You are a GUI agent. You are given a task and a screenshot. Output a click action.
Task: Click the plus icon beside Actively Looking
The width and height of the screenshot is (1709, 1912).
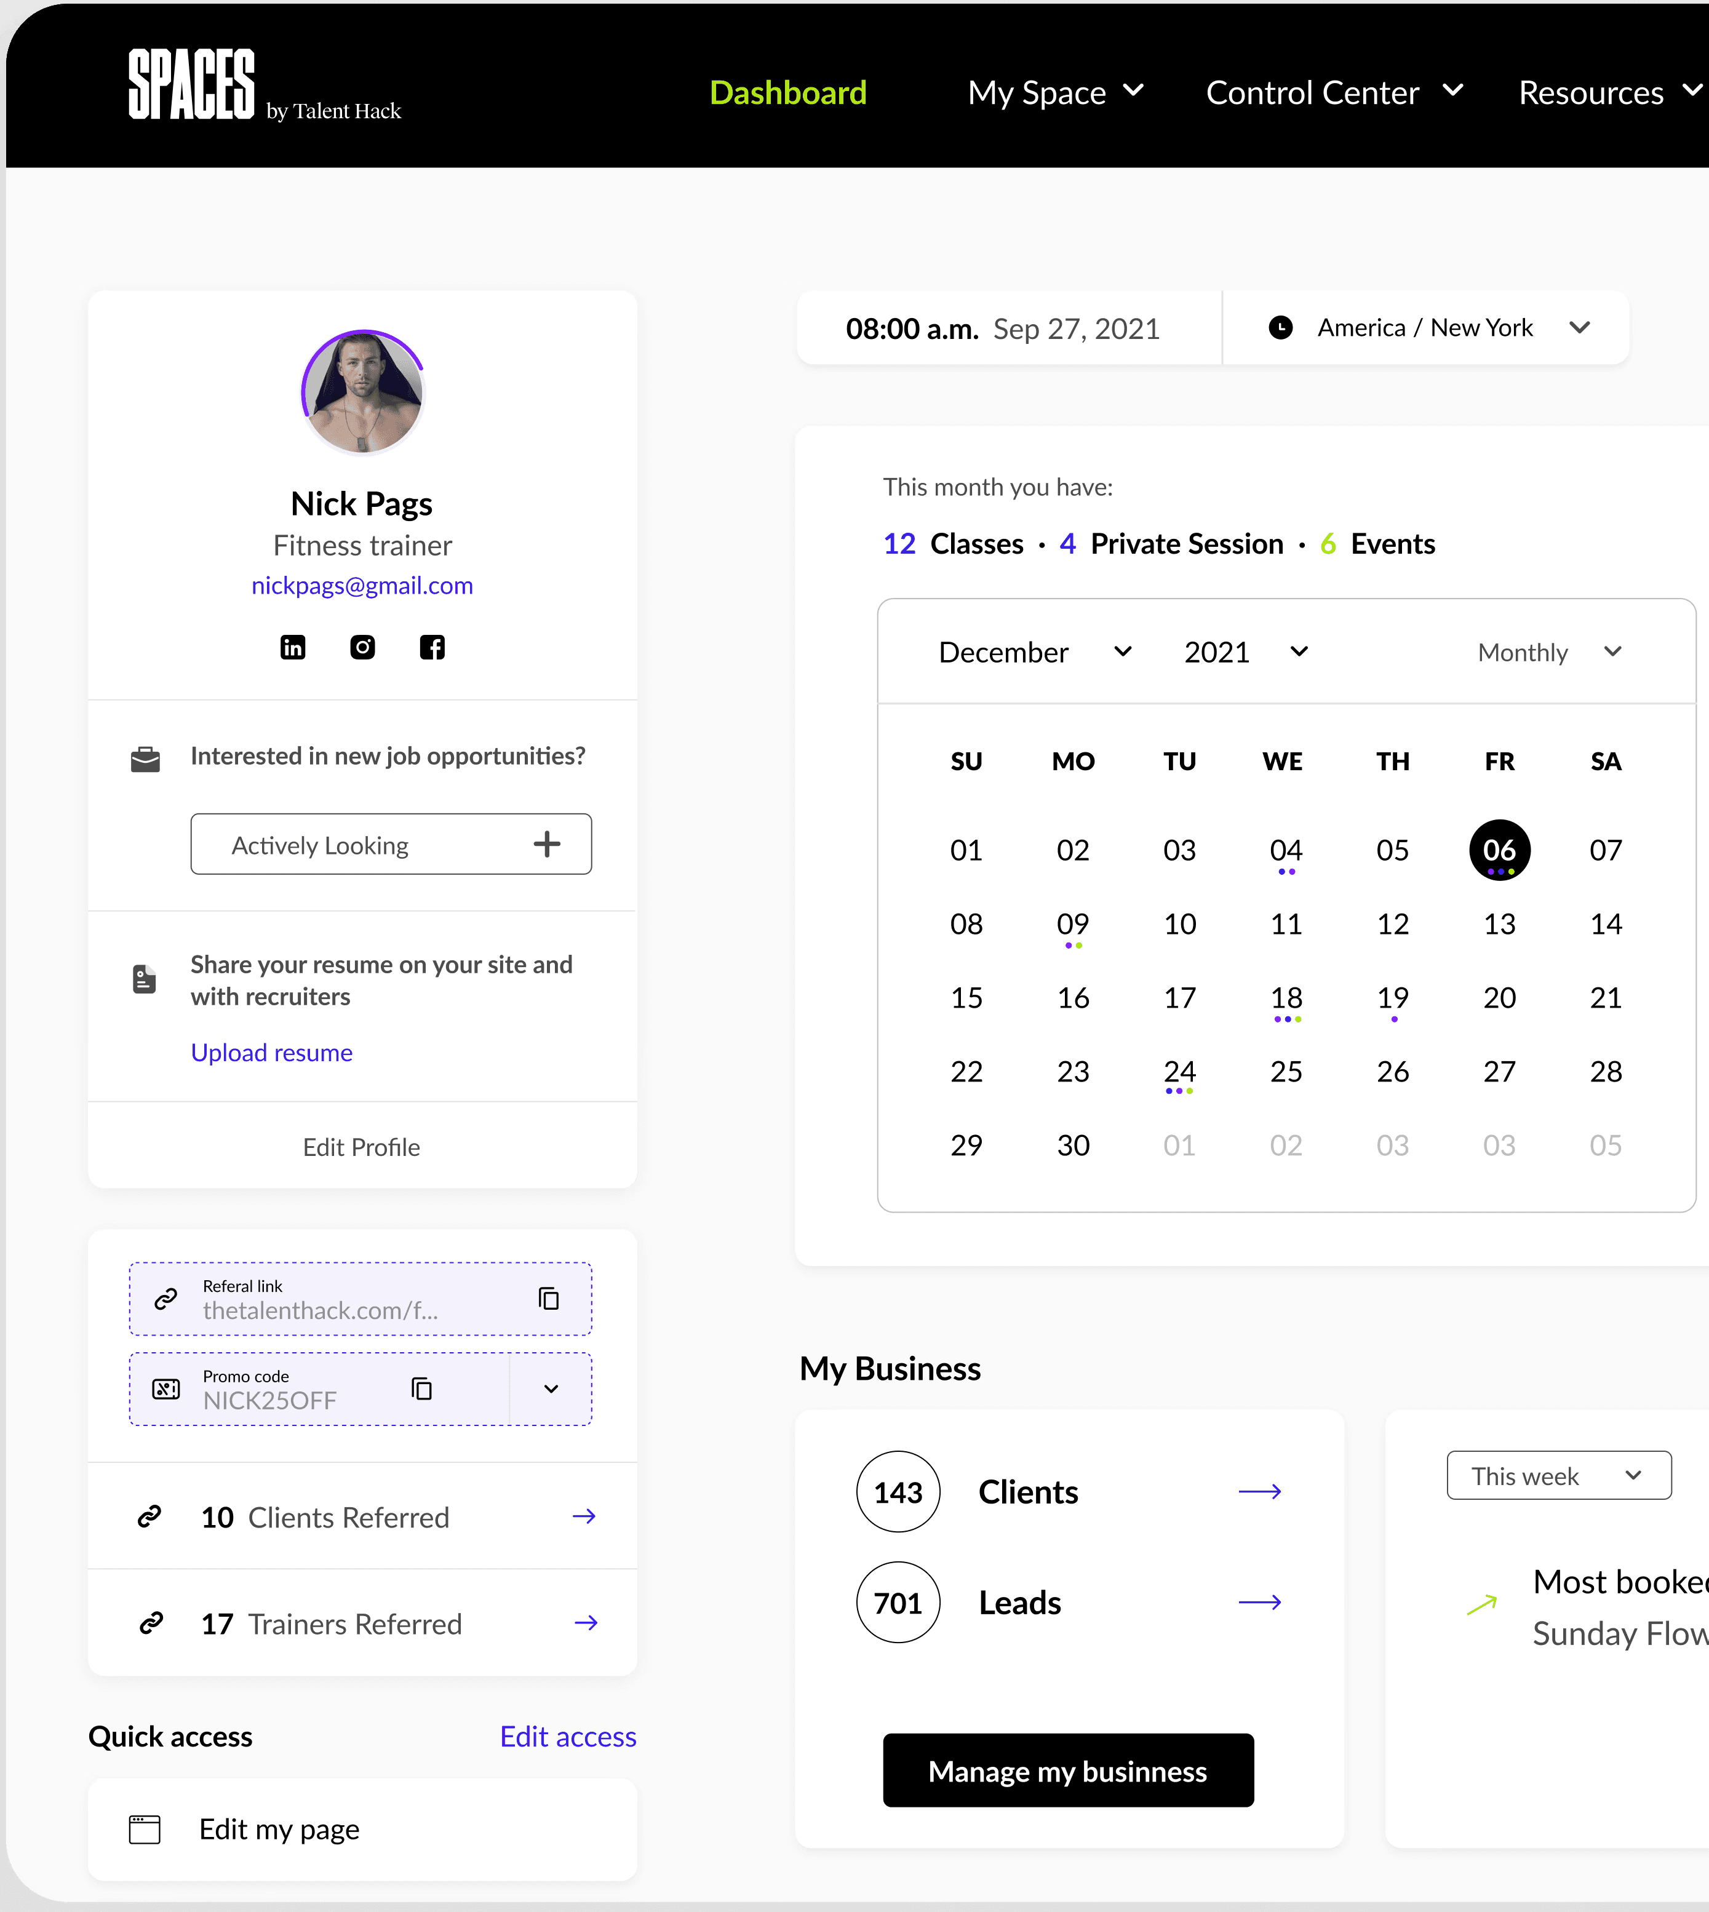(546, 843)
